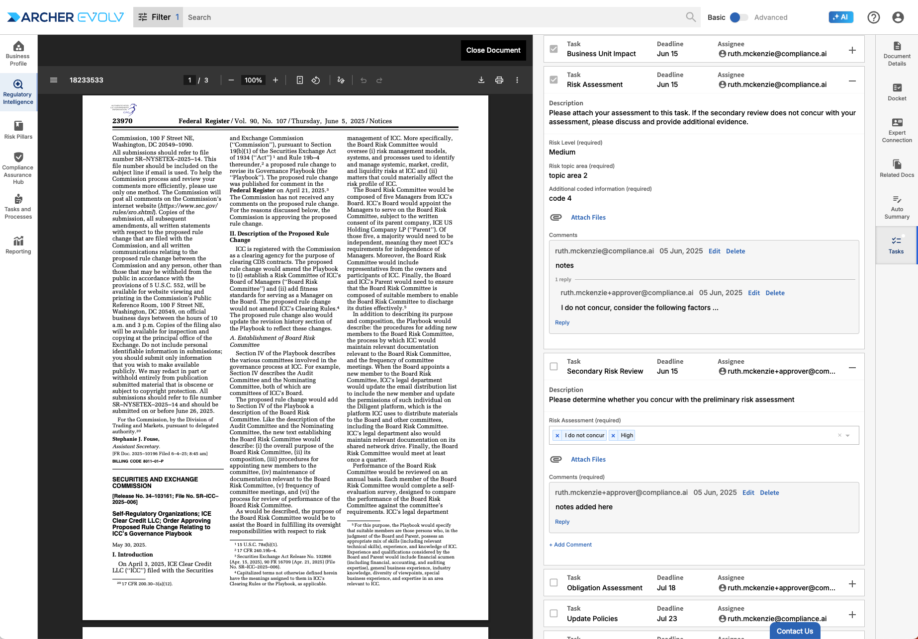Screen dimensions: 918x639
Task: Open the Expert Connection panel
Action: tap(897, 130)
